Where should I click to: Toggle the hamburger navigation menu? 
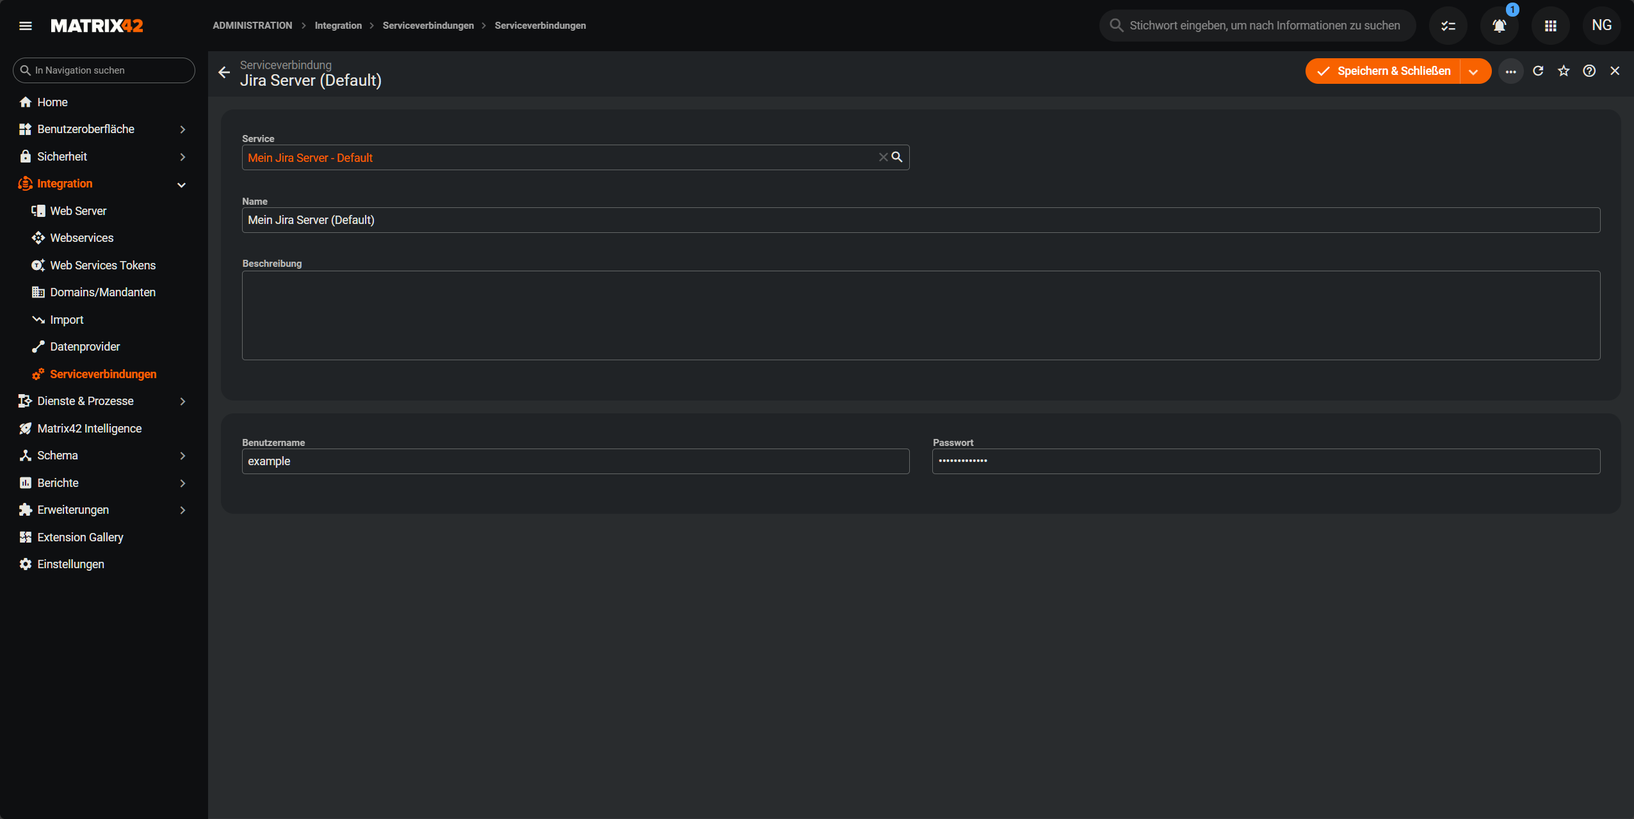pyautogui.click(x=26, y=26)
